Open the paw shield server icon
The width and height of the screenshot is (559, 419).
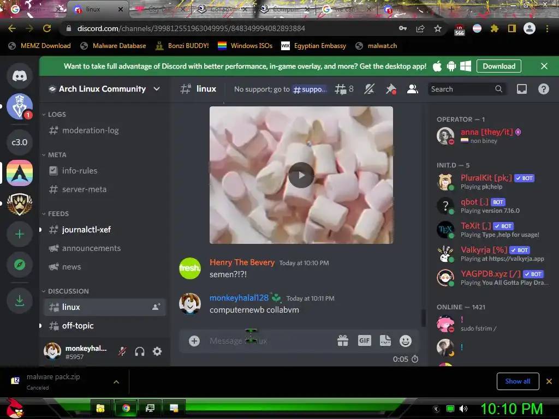(20, 204)
